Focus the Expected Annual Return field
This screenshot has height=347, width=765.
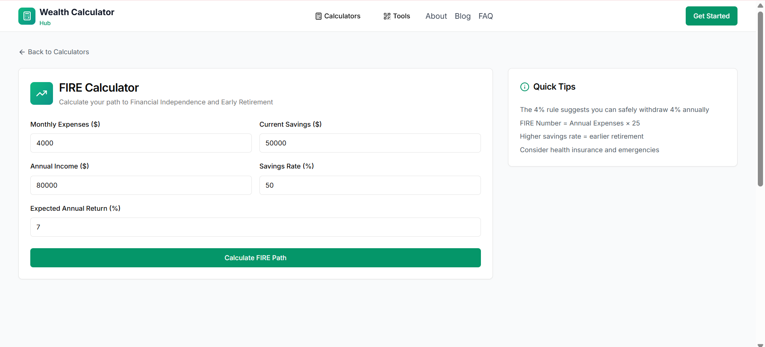(x=255, y=227)
